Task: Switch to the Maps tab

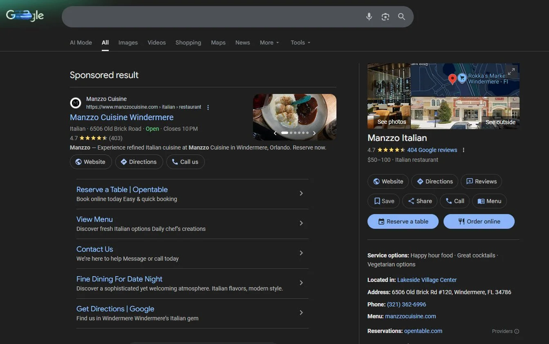Action: coord(218,42)
